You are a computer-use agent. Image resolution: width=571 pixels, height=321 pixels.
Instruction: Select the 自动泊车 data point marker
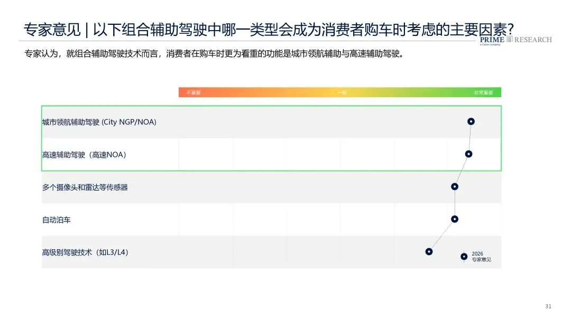tap(455, 219)
